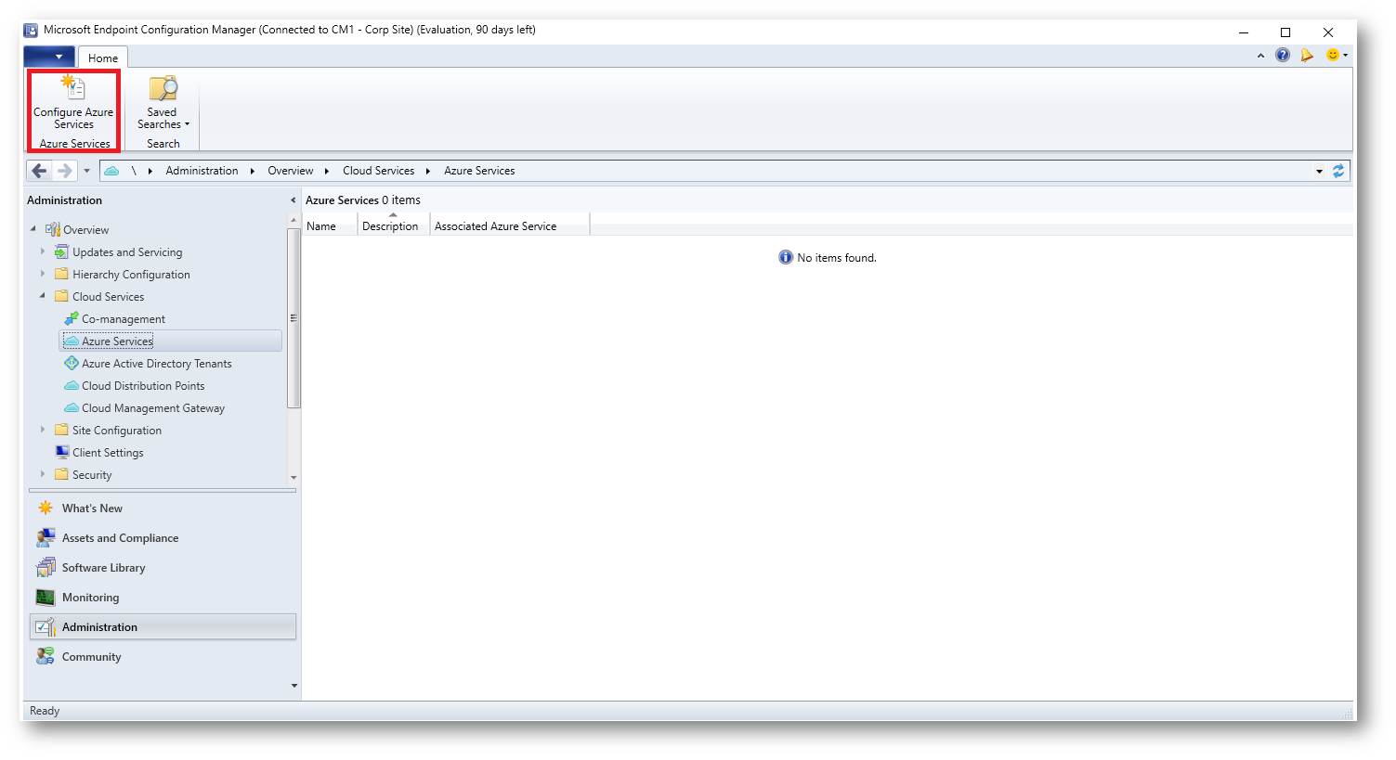The image size is (1396, 760).
Task: Sort by Associated Azure Service column
Action: (x=509, y=225)
